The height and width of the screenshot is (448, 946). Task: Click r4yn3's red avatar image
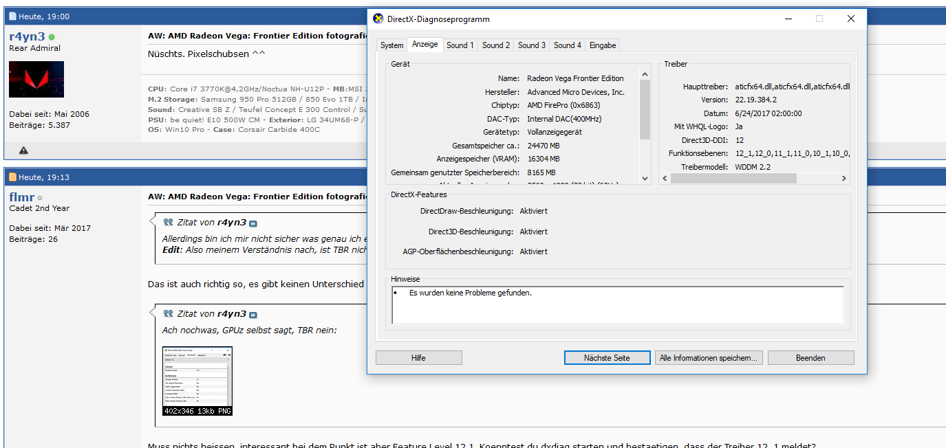[x=36, y=80]
